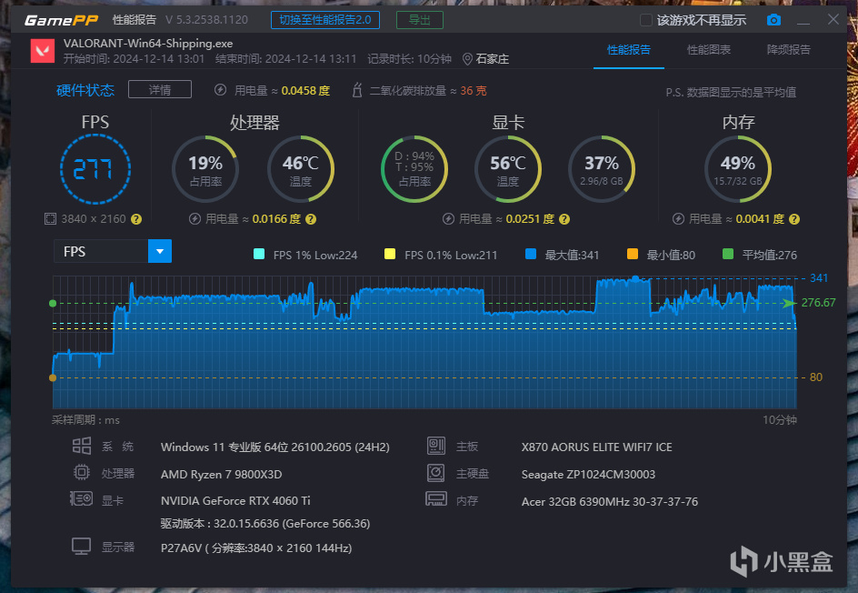Click the orange 最小值 legend swatch
This screenshot has height=593, width=858.
pos(632,254)
